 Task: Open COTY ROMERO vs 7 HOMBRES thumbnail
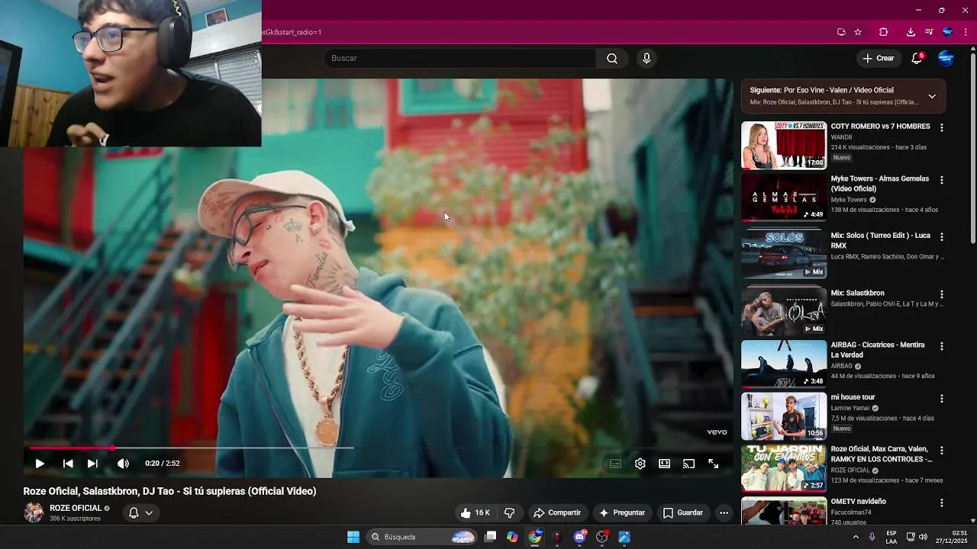pos(784,145)
